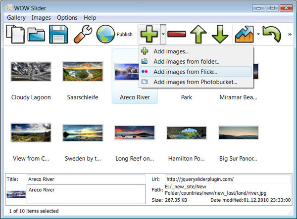Click the green curved undo arrow icon

tap(272, 34)
